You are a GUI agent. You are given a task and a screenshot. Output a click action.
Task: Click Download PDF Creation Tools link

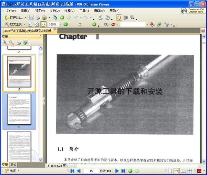(193, 11)
